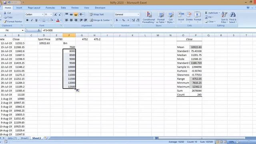Screen dimensions: 256x144
Task: Click the Decrease Indent icon
Action: (81, 20)
